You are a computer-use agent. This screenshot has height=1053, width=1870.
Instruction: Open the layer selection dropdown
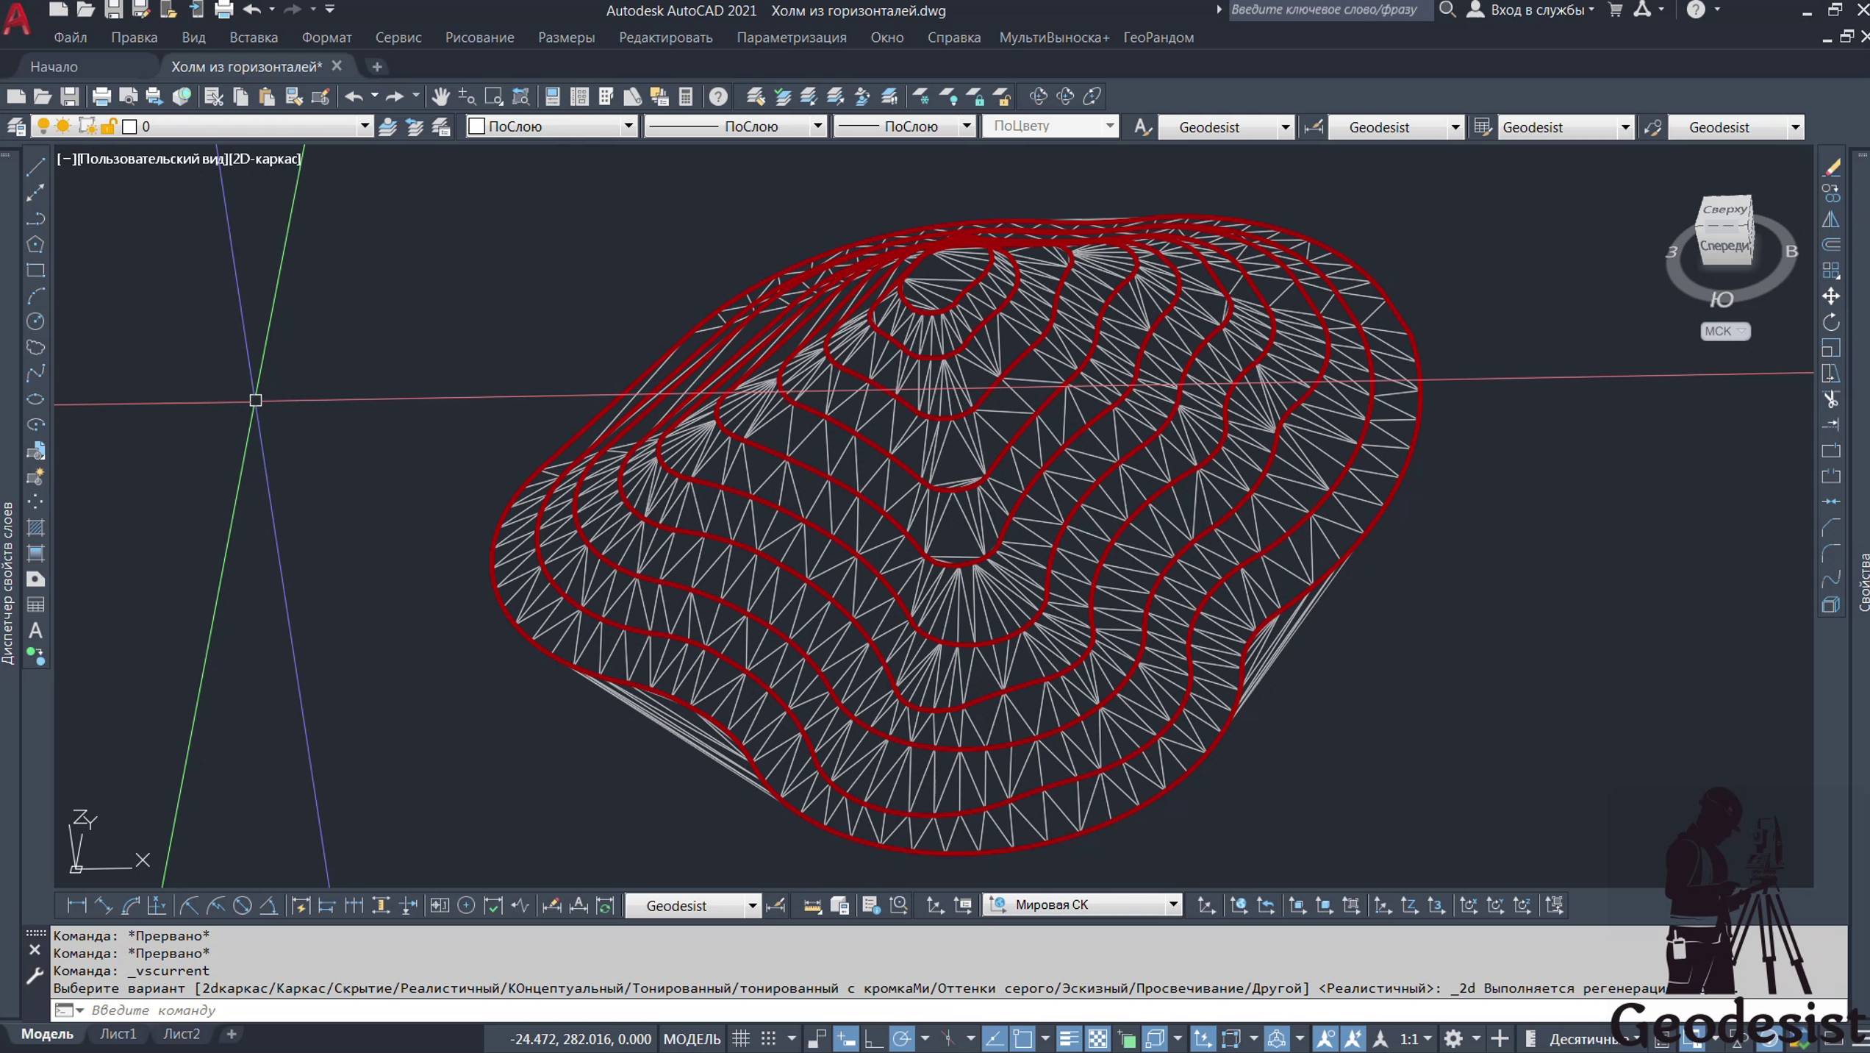tap(364, 126)
